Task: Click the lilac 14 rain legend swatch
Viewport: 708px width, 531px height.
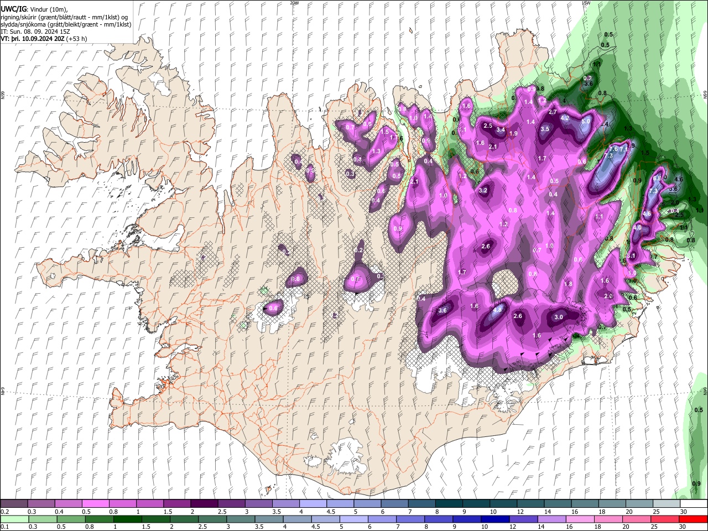Action: point(551,519)
